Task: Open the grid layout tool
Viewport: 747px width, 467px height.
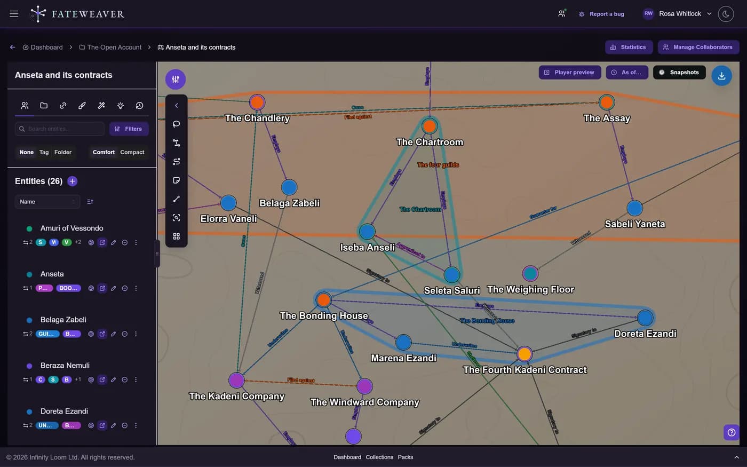Action: [177, 236]
